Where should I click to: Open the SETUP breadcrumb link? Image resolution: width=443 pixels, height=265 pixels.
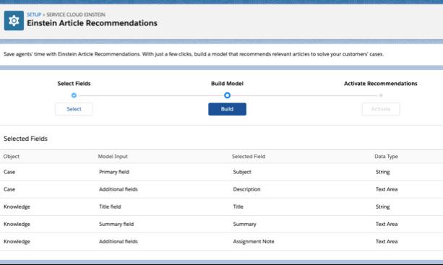point(34,14)
